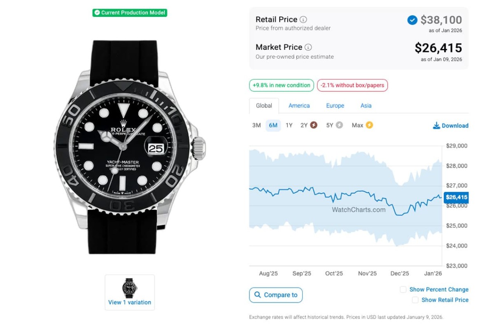The image size is (494, 326).
Task: Click the blue verified checkmark badge
Action: click(412, 20)
